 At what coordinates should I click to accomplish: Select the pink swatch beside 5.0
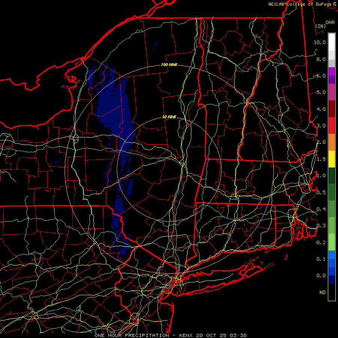tap(332, 92)
